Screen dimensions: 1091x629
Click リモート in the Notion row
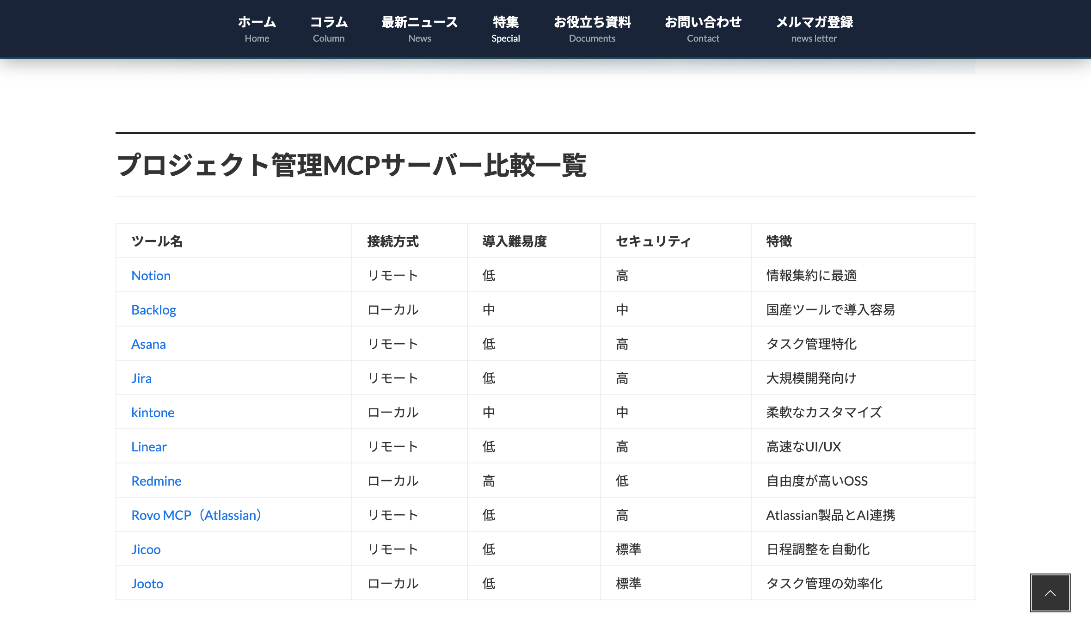[392, 276]
